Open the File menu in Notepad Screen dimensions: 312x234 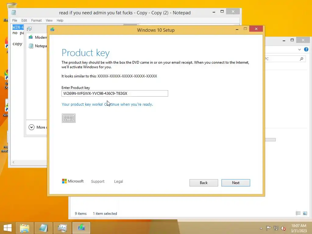coord(15,20)
